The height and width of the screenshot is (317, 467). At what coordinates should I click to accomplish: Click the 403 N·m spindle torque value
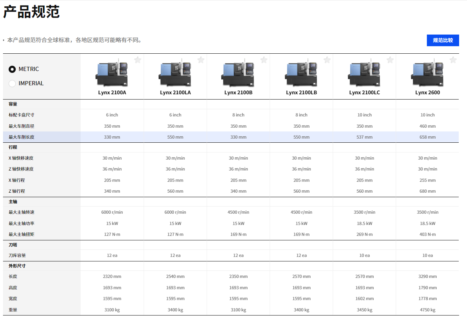[428, 234]
